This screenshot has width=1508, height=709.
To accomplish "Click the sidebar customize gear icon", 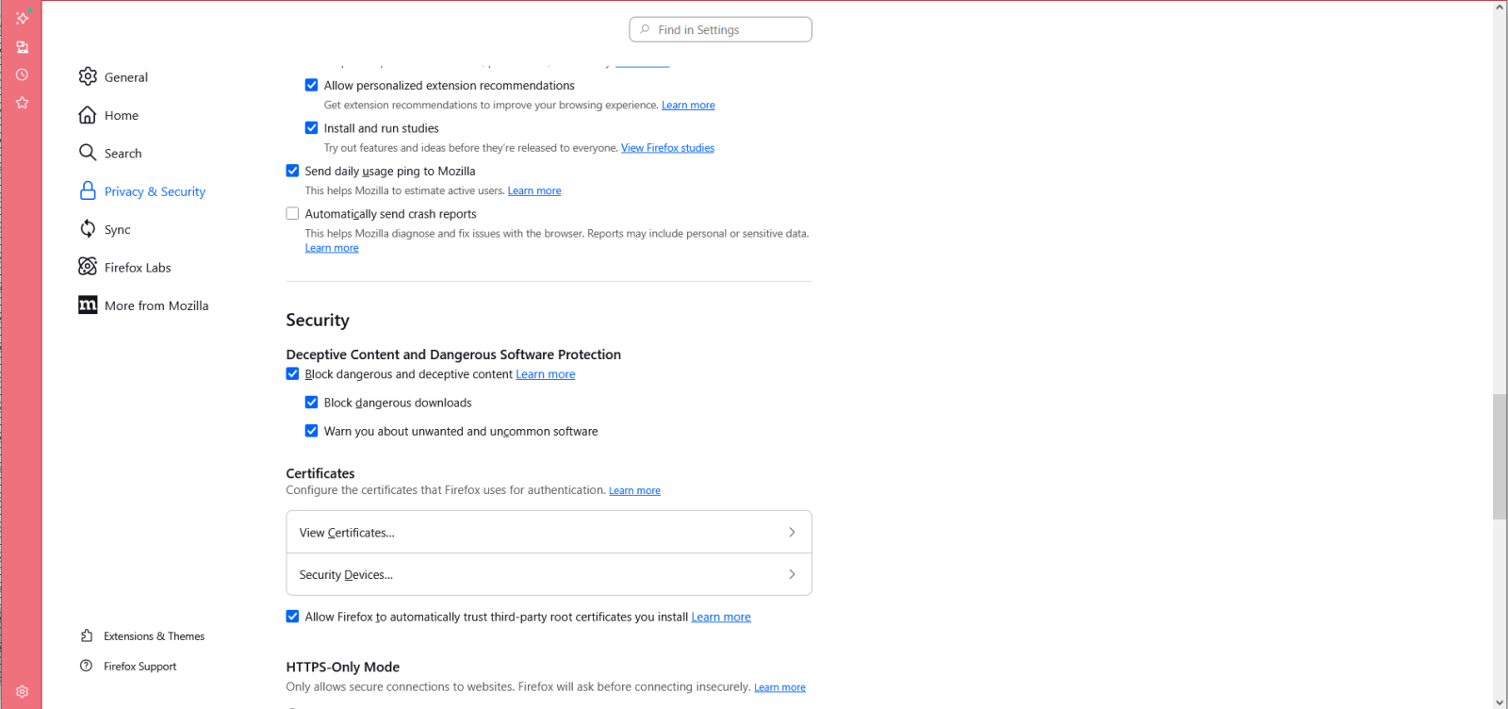I will click(x=22, y=691).
